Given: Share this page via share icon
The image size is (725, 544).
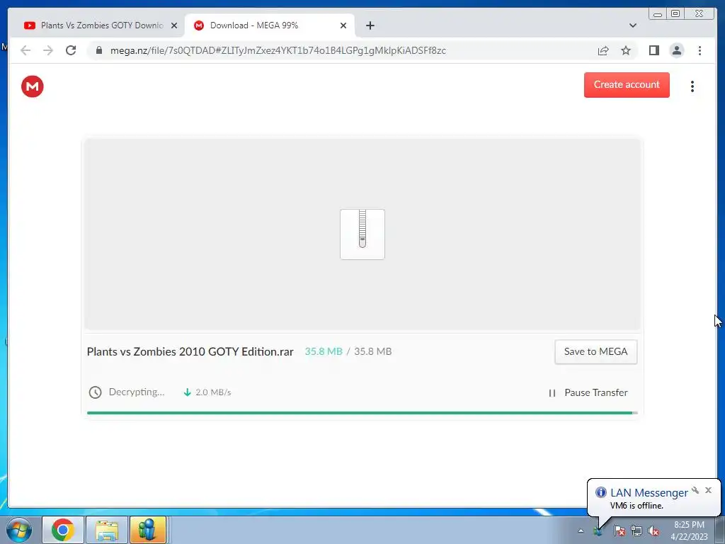Looking at the screenshot, I should click(x=603, y=50).
